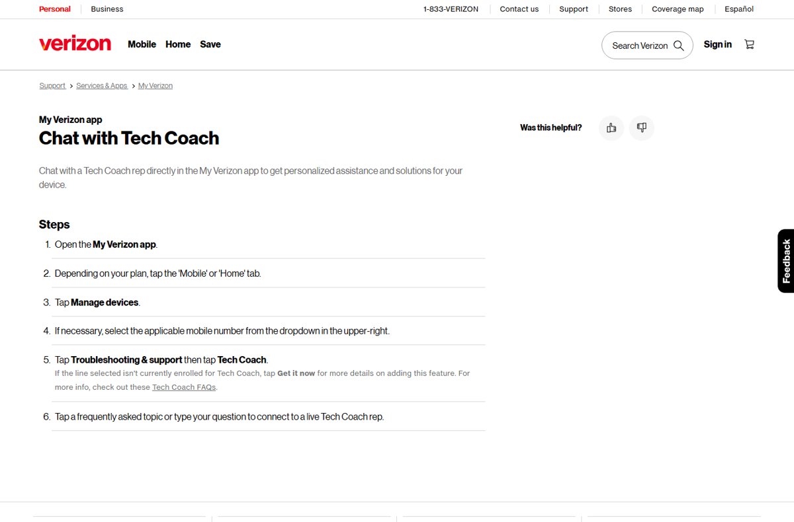Click the thumbs down not helpful icon
The width and height of the screenshot is (794, 522).
[641, 128]
